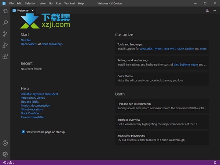Open the Source Control view icon
The height and width of the screenshot is (165, 220).
pyautogui.click(x=5, y=34)
